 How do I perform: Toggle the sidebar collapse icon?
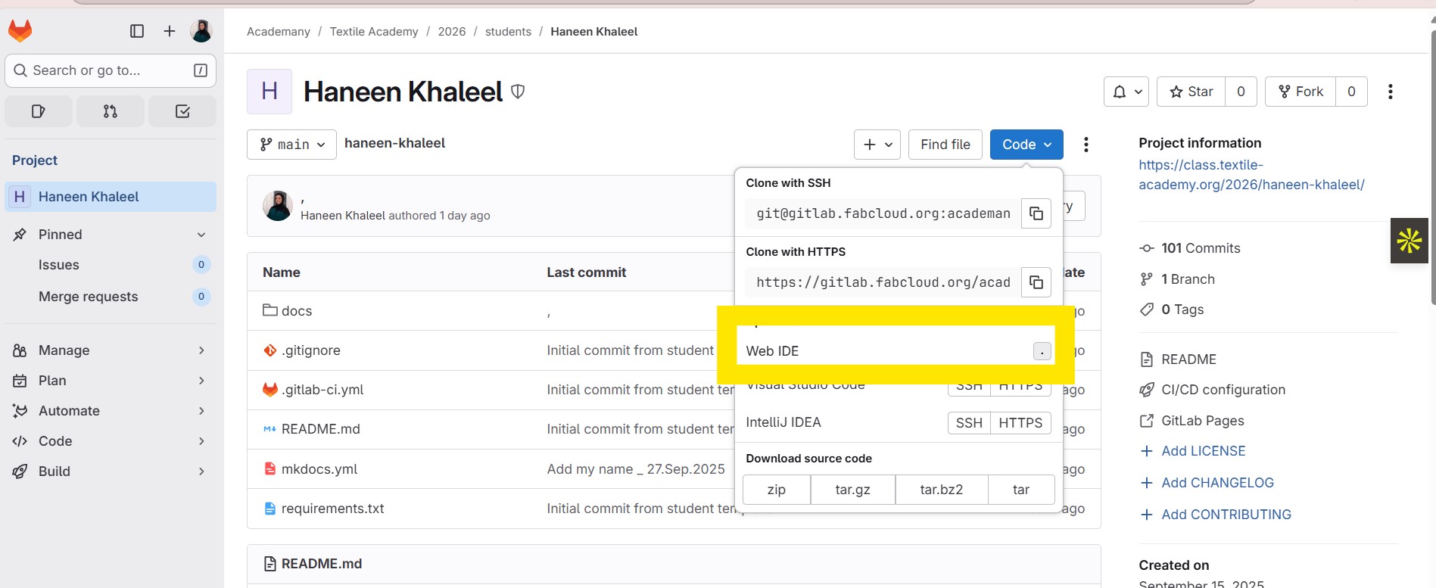tap(137, 31)
